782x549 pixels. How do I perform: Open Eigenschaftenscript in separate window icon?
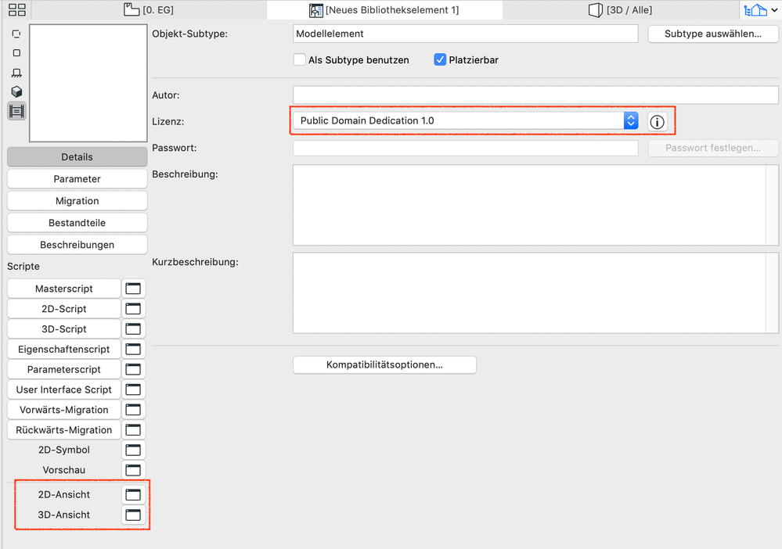[133, 350]
